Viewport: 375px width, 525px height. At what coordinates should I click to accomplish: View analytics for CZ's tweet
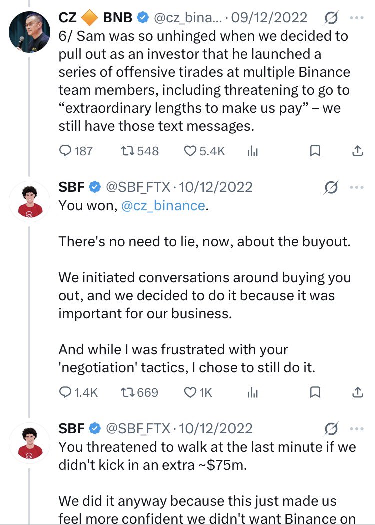click(253, 151)
